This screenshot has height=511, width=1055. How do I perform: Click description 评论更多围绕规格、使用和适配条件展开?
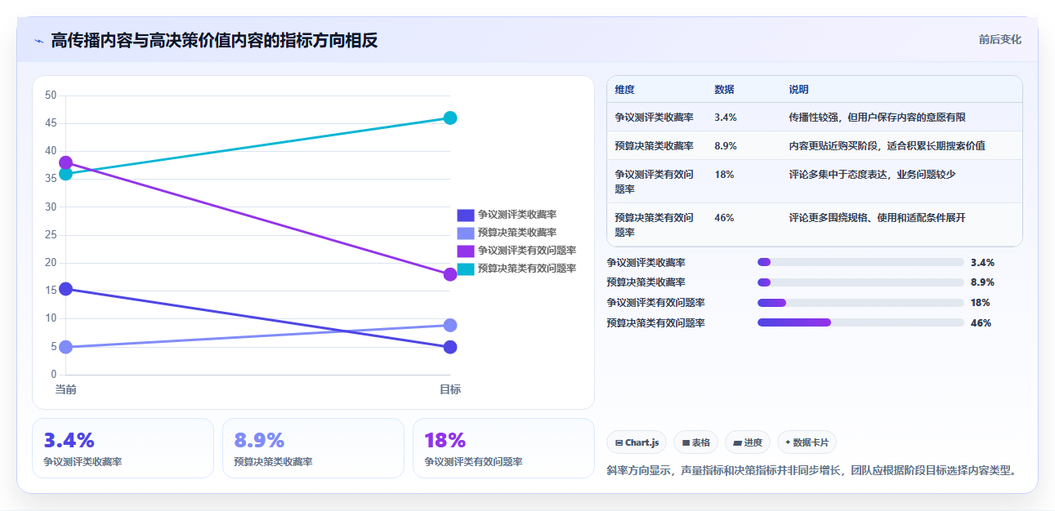tap(877, 218)
